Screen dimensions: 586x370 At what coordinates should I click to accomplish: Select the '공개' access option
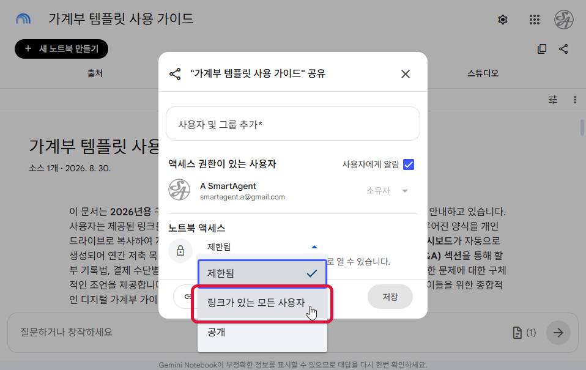click(262, 332)
